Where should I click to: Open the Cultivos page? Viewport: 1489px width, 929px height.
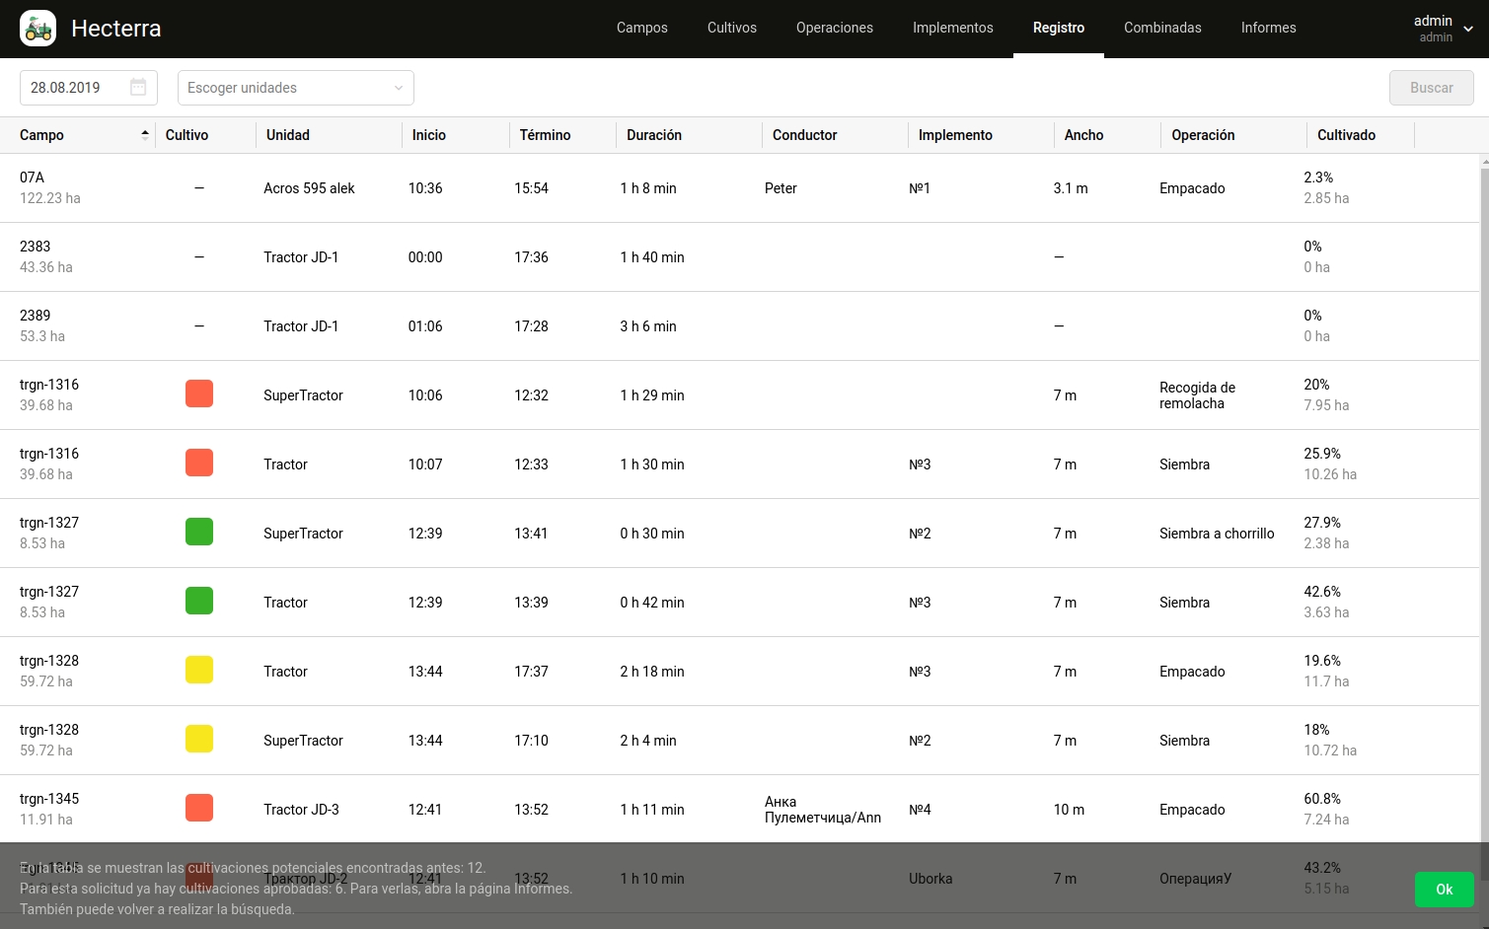732,28
